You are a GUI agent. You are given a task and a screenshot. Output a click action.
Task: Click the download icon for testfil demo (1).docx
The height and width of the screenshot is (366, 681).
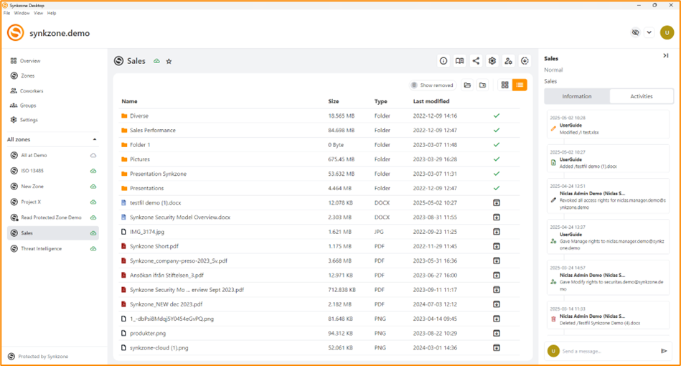click(496, 202)
